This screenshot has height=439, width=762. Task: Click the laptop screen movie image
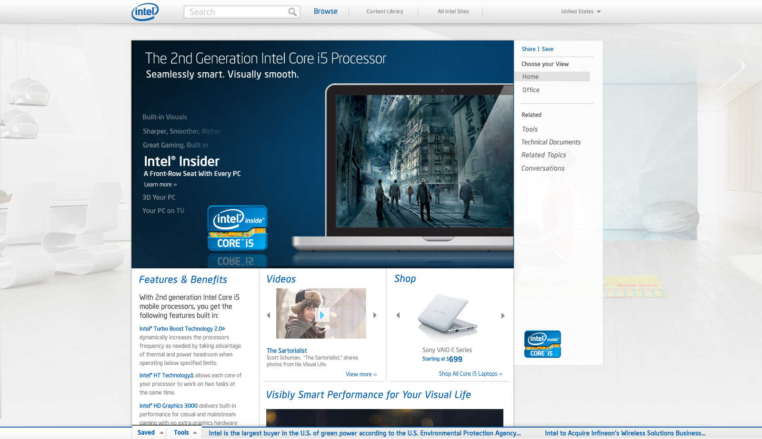(424, 161)
